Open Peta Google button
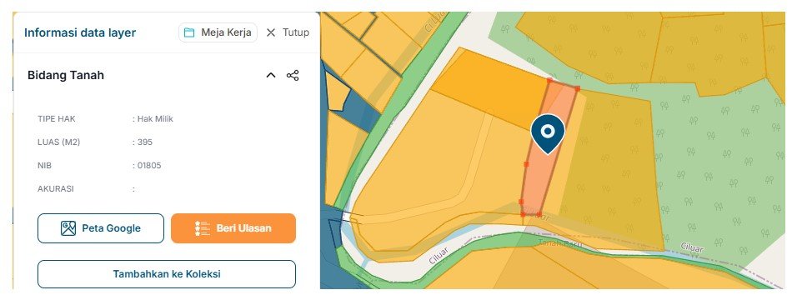This screenshot has height=300, width=797. [101, 228]
